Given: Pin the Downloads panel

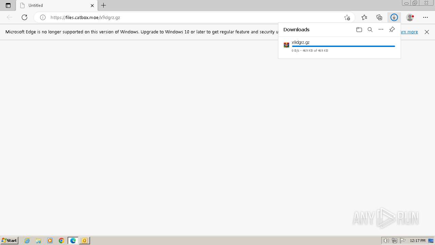Looking at the screenshot, I should pos(392,30).
